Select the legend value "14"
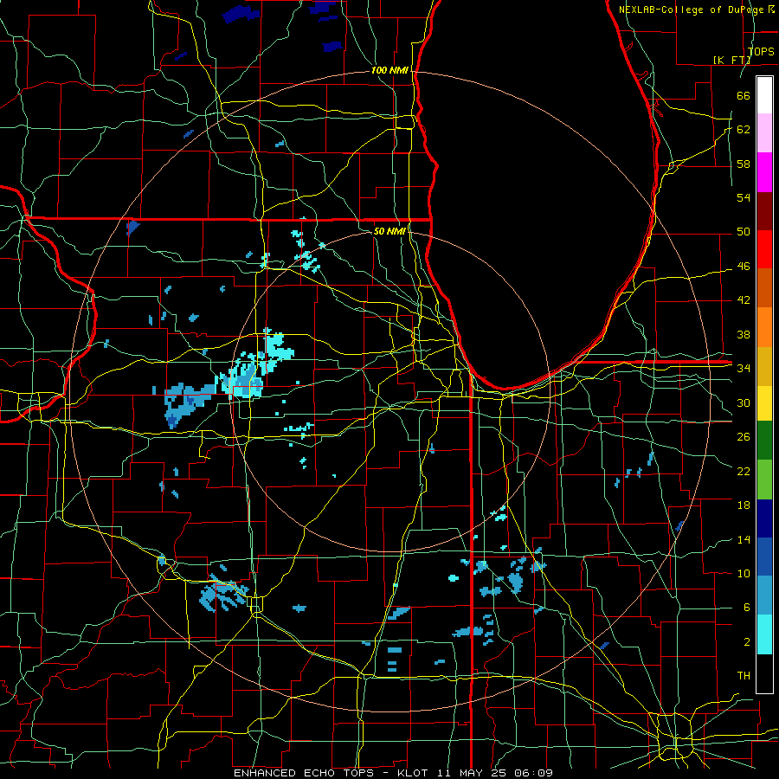 (744, 539)
